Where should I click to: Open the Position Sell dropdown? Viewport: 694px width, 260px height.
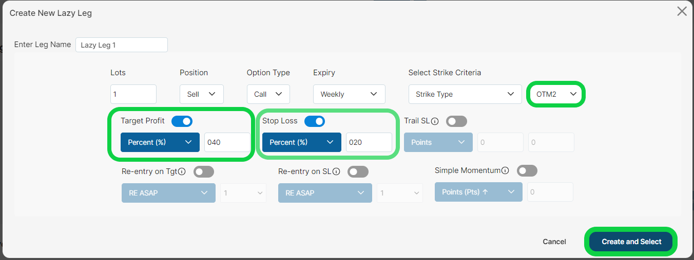202,94
